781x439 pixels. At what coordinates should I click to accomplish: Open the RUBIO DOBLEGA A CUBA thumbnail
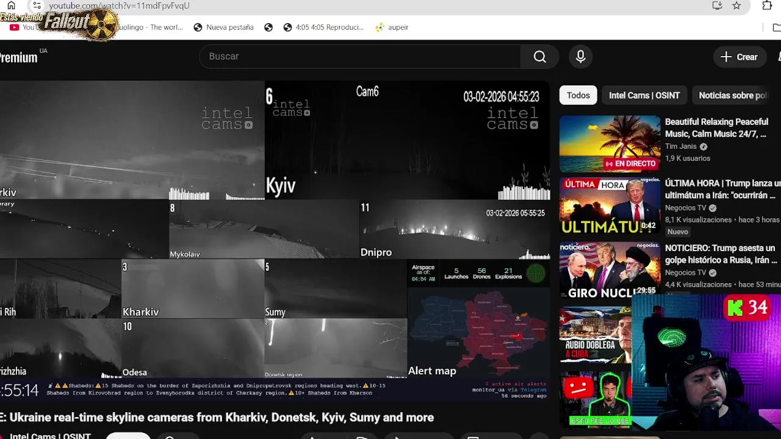point(596,335)
